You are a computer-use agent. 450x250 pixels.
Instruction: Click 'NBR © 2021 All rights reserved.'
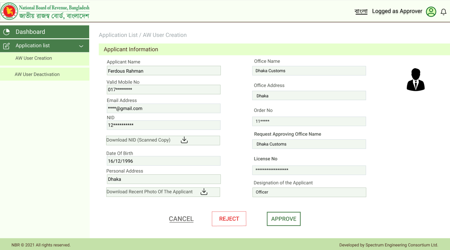(41, 245)
